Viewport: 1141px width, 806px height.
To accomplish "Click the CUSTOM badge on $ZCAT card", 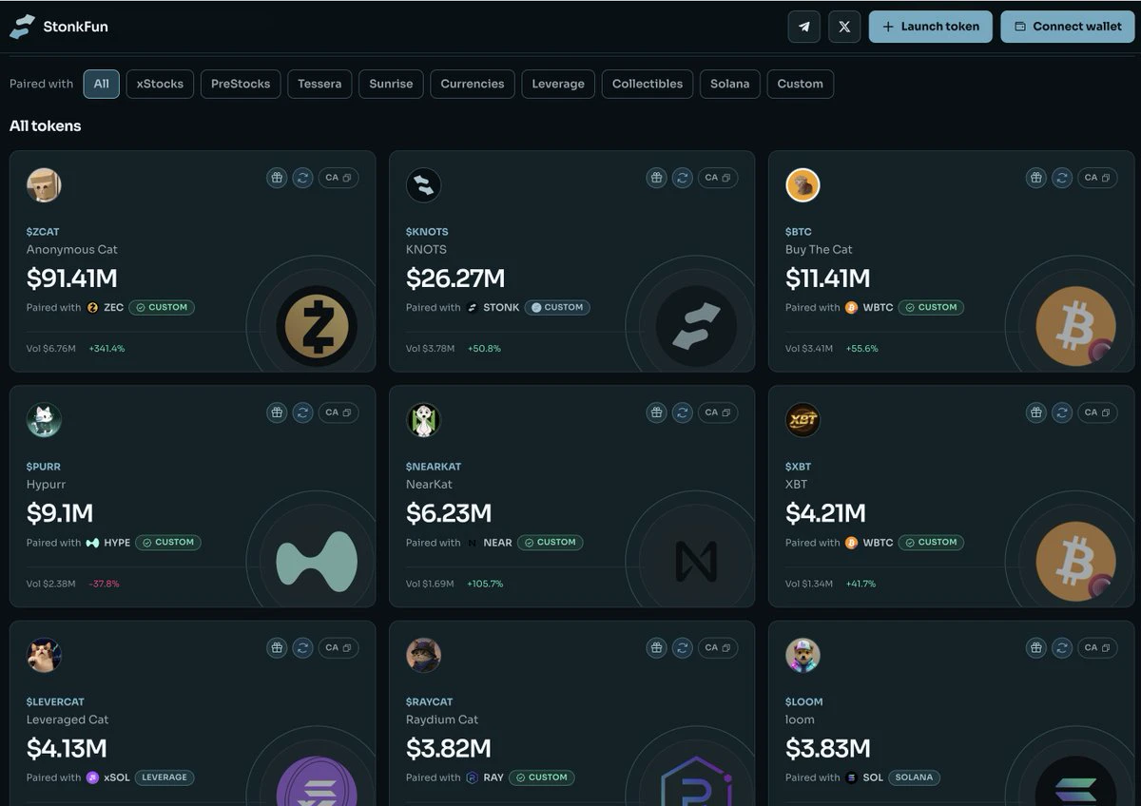I will pos(162,307).
